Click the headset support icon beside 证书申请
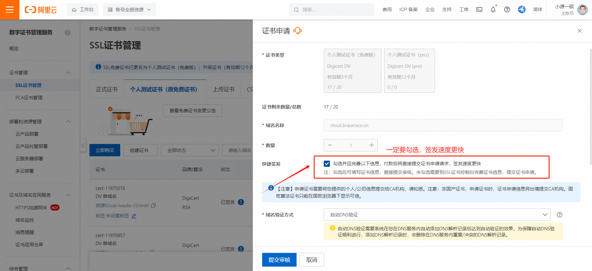This screenshot has height=271, width=592. [x=298, y=31]
